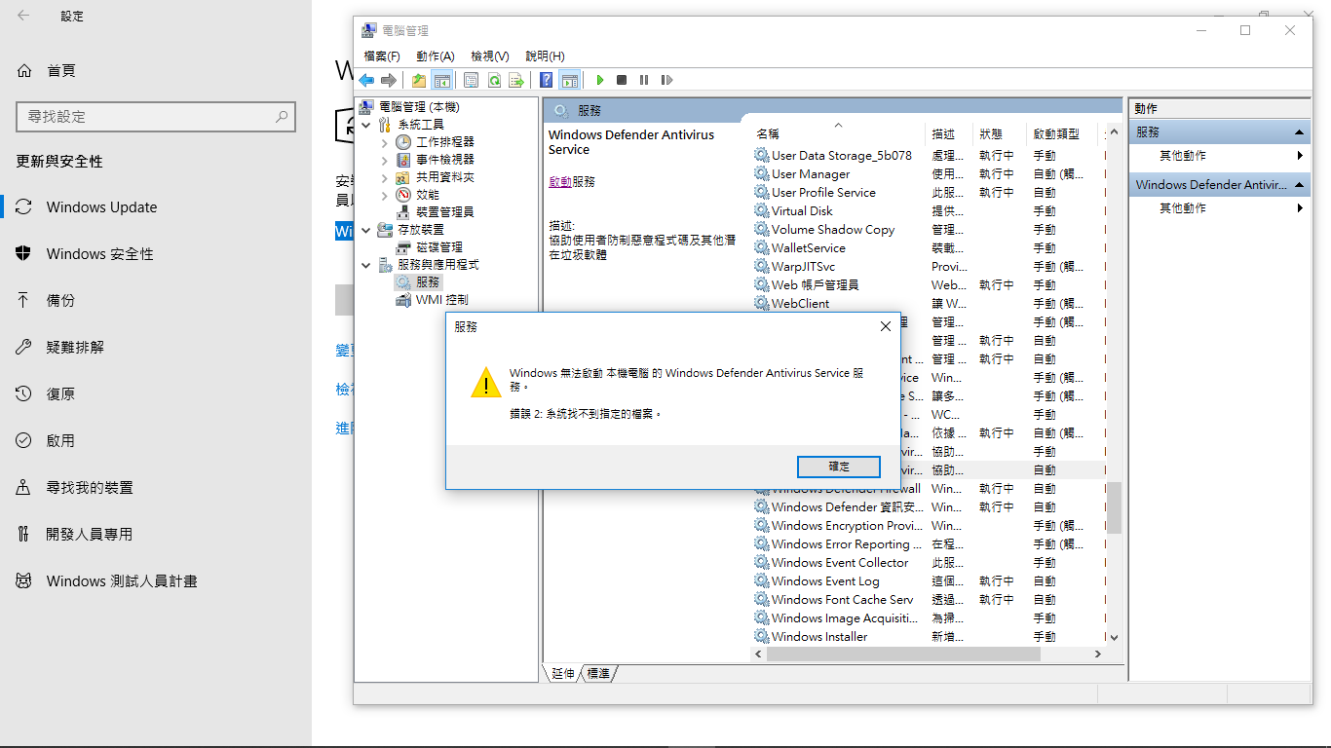Click the back arrow in Settings window
Screen dimensions: 1331x748
click(23, 16)
